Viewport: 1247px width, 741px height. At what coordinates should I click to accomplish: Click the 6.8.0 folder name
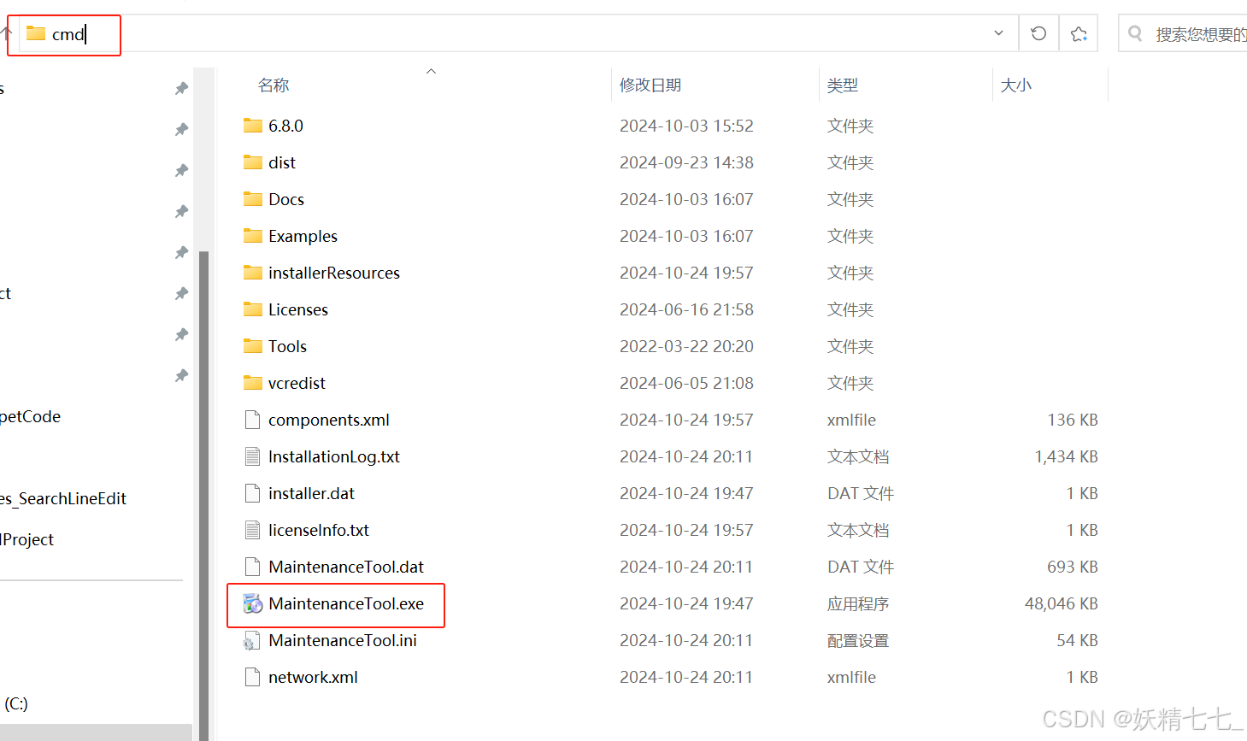tap(285, 126)
